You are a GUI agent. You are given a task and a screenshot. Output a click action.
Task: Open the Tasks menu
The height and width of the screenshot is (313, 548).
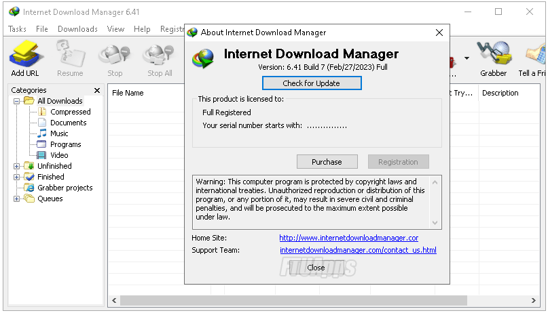[x=17, y=29]
